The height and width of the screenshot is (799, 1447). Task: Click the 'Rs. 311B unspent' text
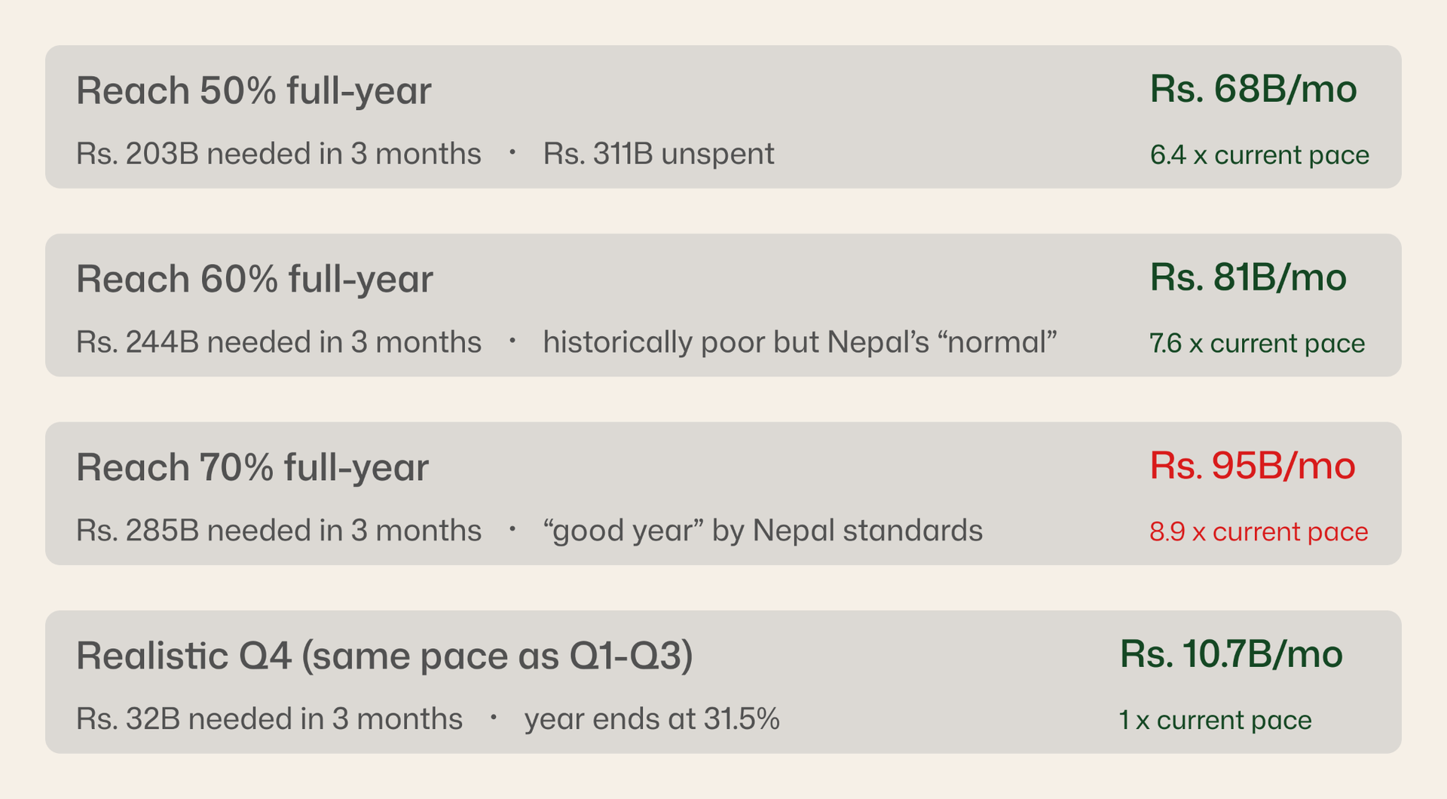click(658, 154)
